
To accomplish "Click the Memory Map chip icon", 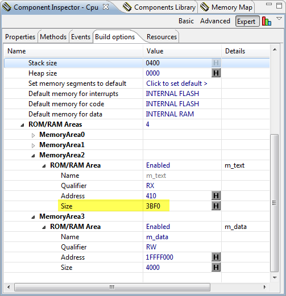I will [x=205, y=7].
